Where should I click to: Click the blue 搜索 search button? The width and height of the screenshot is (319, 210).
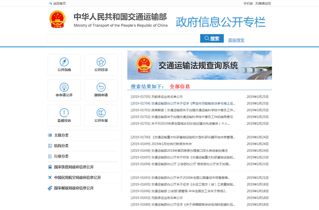[212, 38]
